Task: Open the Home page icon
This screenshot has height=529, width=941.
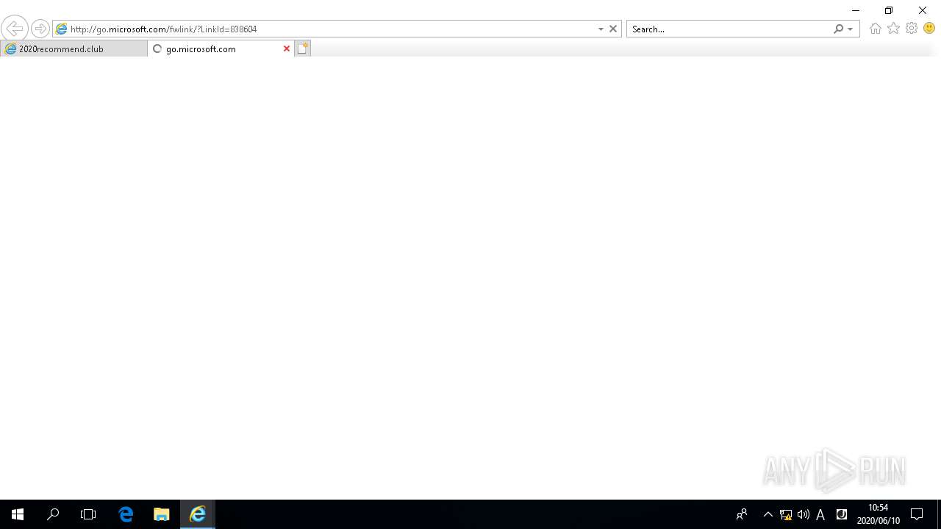Action: coord(875,29)
